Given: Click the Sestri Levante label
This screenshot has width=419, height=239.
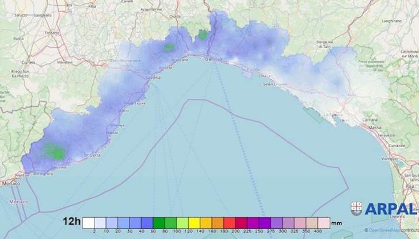Looking at the screenshot, I should [275, 84].
